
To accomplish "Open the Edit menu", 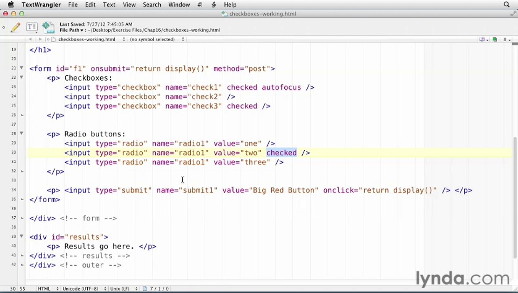I will coord(90,4).
